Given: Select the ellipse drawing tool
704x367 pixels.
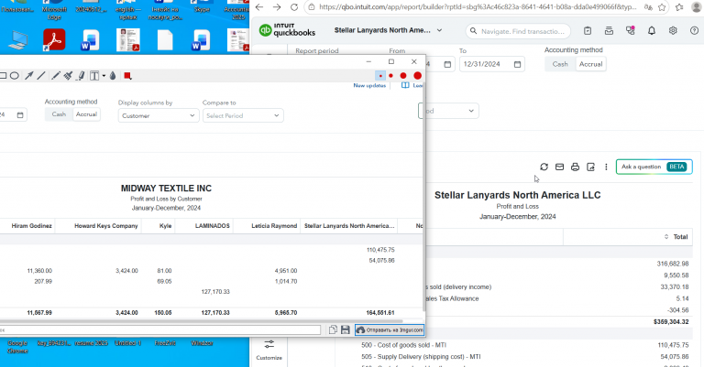Looking at the screenshot, I should tap(15, 76).
